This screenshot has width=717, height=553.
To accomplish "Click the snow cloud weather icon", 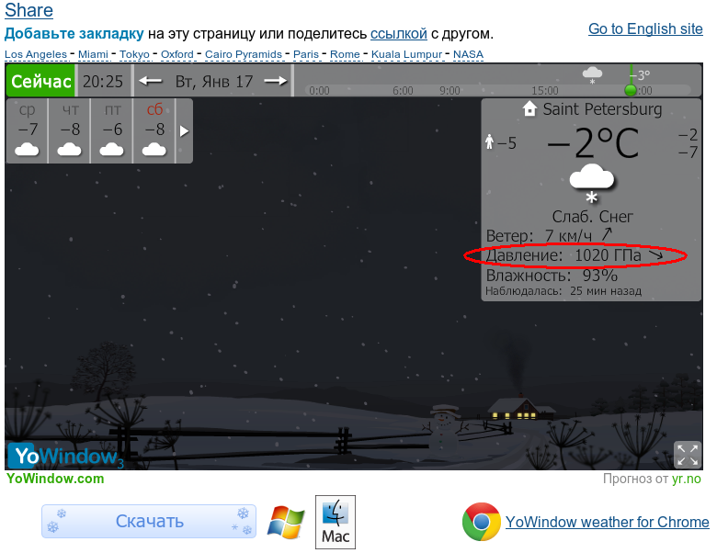I will pos(592,183).
